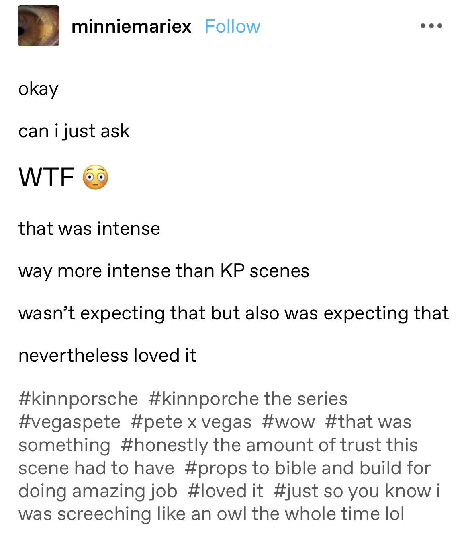Open the #kinnporsche tag
The image size is (470, 543).
point(78,399)
